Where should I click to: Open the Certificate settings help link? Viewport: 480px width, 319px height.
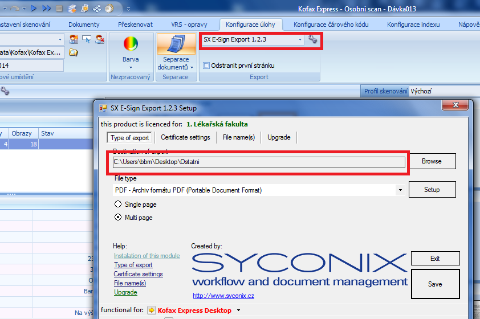coord(139,274)
